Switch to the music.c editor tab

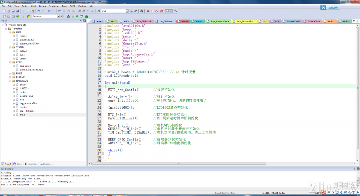click(x=197, y=21)
